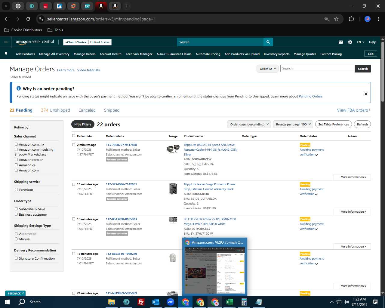Image resolution: width=385 pixels, height=308 pixels.
Task: Select order 113-7598757-9317828 checkbox
Action: click(74, 145)
